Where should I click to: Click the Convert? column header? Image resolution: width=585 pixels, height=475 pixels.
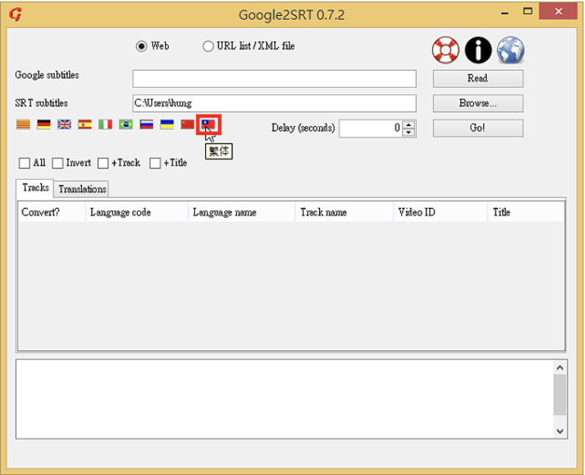click(52, 212)
